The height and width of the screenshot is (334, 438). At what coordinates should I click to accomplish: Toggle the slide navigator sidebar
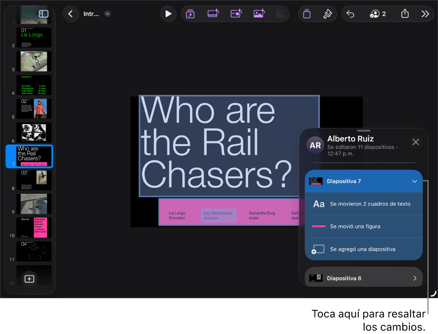click(x=44, y=14)
